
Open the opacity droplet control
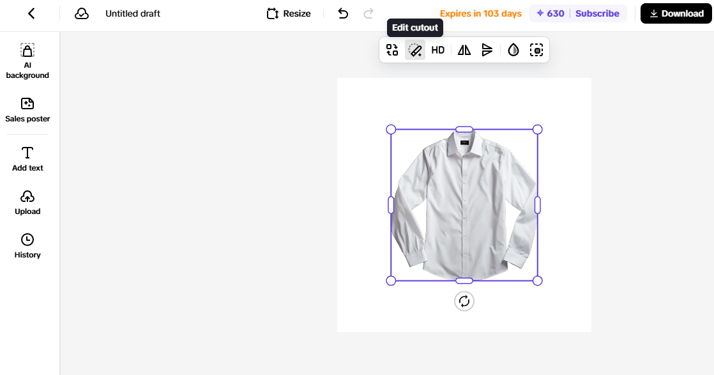(x=513, y=50)
